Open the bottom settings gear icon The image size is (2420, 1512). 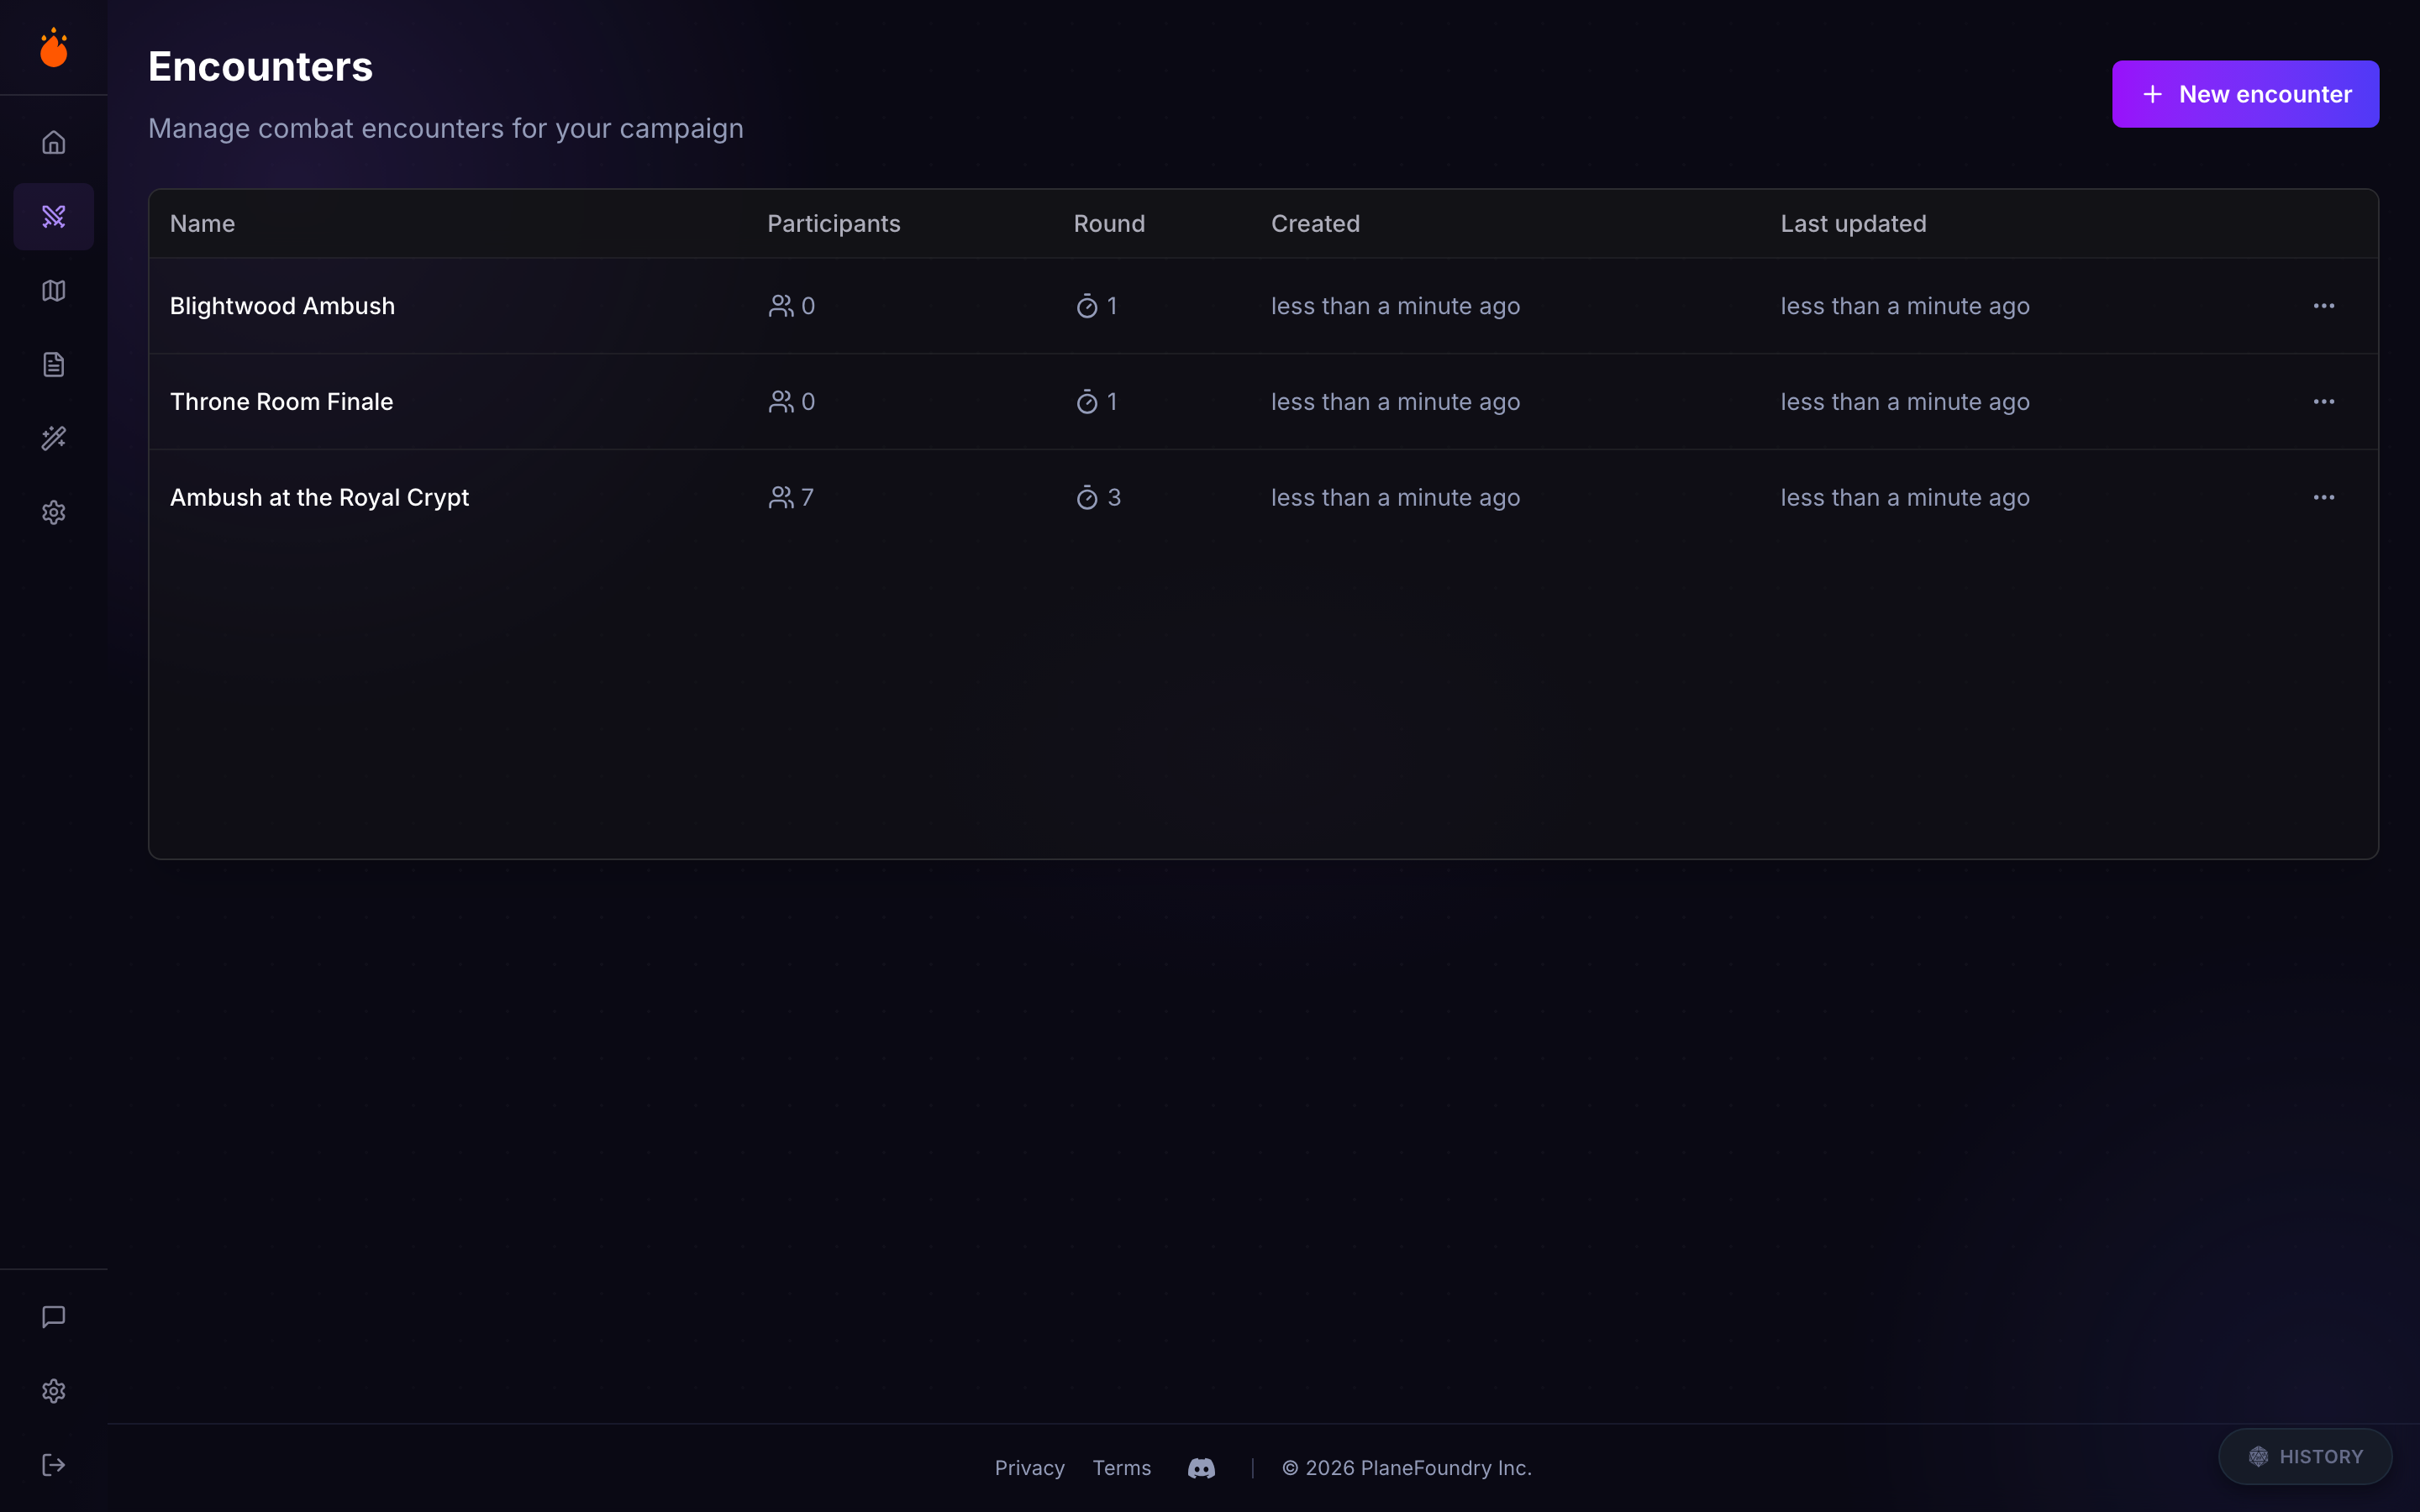coord(54,1391)
